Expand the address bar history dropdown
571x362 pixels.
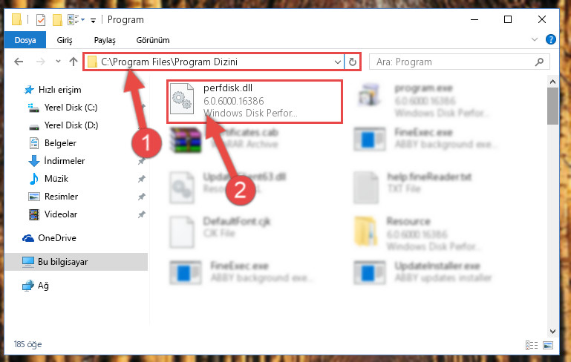pyautogui.click(x=337, y=62)
